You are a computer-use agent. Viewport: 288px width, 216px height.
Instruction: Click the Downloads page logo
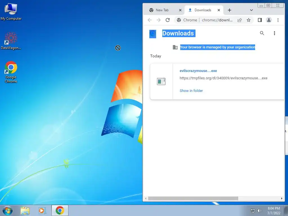click(153, 34)
